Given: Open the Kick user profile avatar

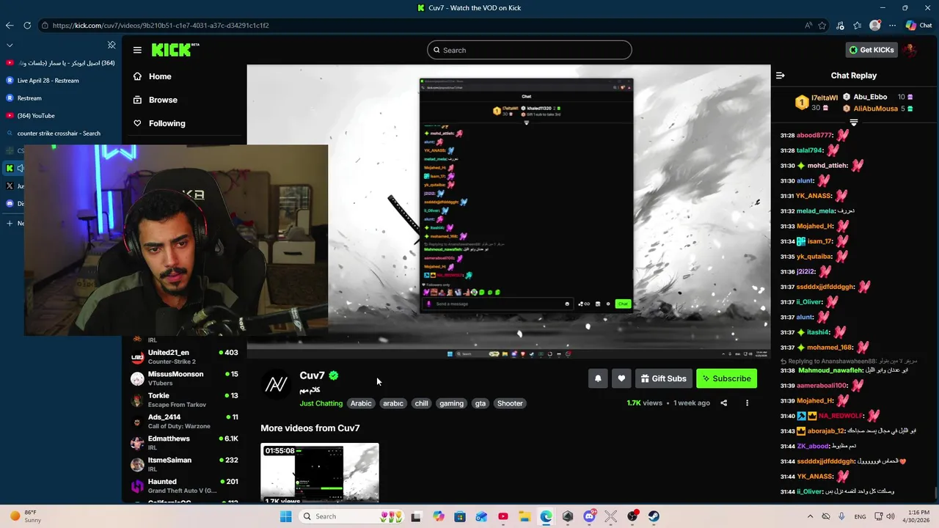Looking at the screenshot, I should [x=910, y=50].
